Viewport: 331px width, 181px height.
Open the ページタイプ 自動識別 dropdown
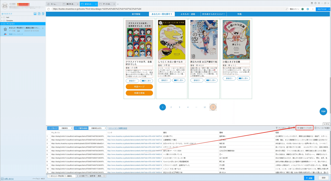[x=66, y=128]
